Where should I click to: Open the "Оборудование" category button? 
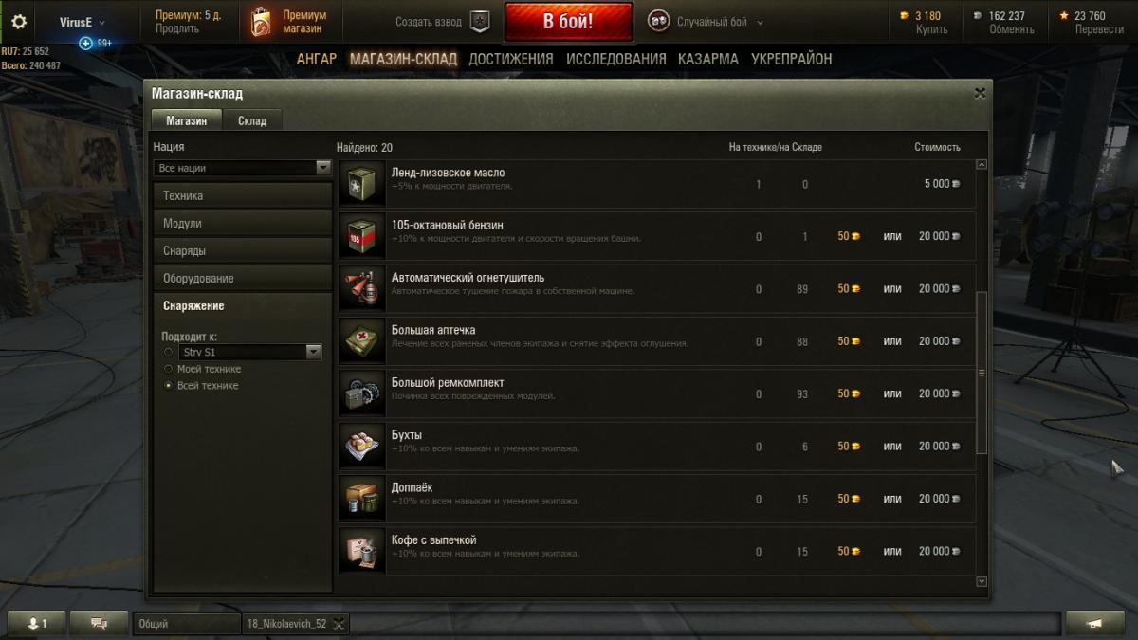(243, 279)
